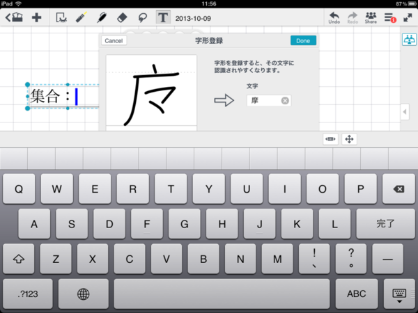The image size is (418, 313).
Task: Toggle the shift key
Action: [x=19, y=259]
